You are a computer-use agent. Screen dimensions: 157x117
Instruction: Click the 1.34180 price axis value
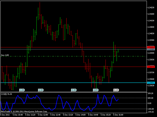tap(151, 14)
